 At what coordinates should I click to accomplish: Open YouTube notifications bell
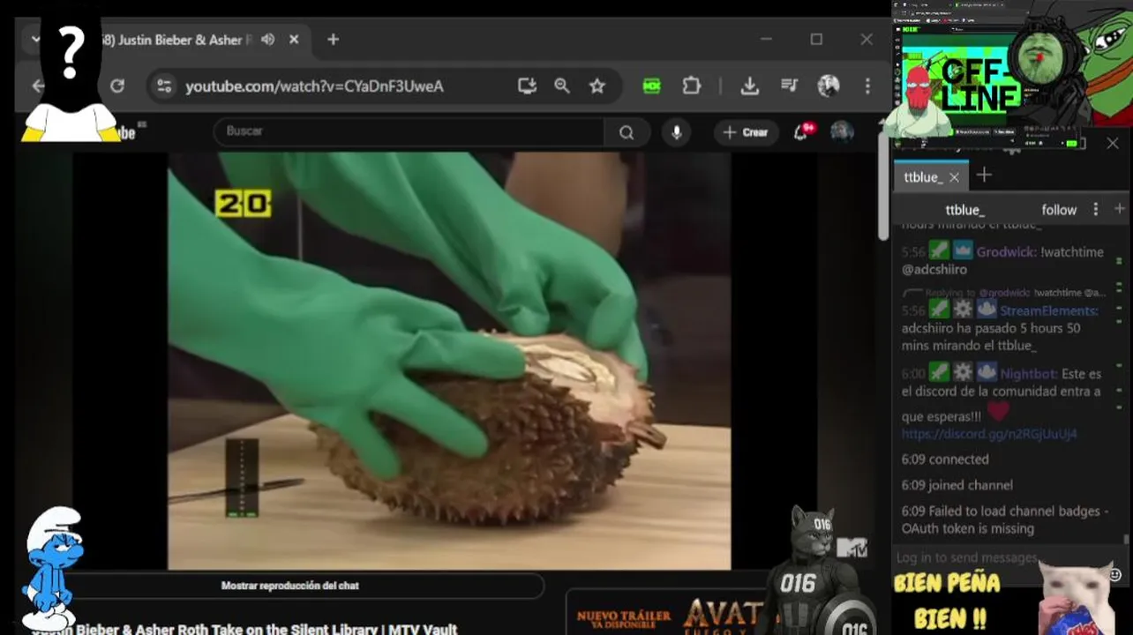[x=802, y=132]
